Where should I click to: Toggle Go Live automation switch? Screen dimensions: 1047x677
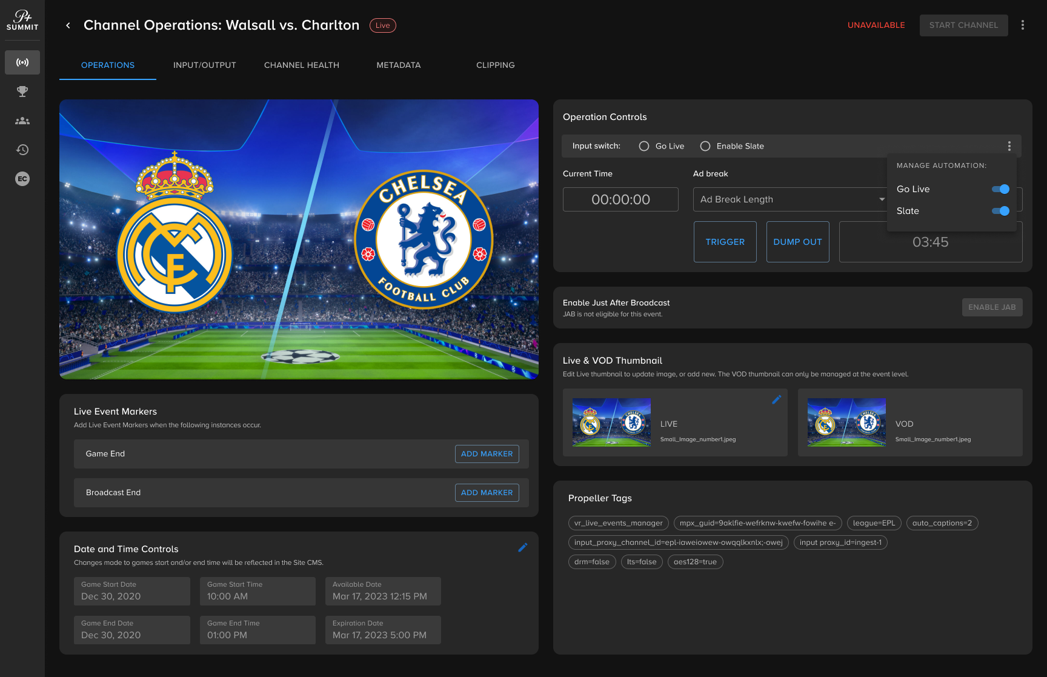coord(1000,189)
